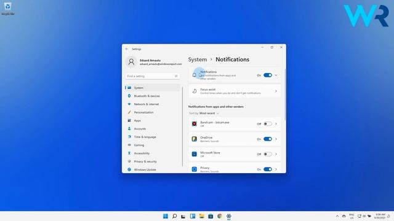Screen dimensions: 394x221
Task: Click in the Find a setting field
Action: (152, 76)
